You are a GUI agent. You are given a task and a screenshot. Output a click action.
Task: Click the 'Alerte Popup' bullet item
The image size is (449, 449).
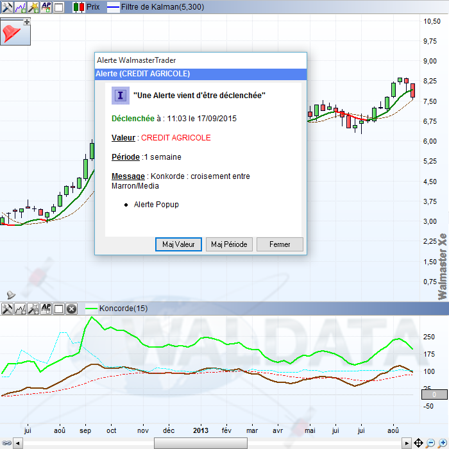click(156, 205)
